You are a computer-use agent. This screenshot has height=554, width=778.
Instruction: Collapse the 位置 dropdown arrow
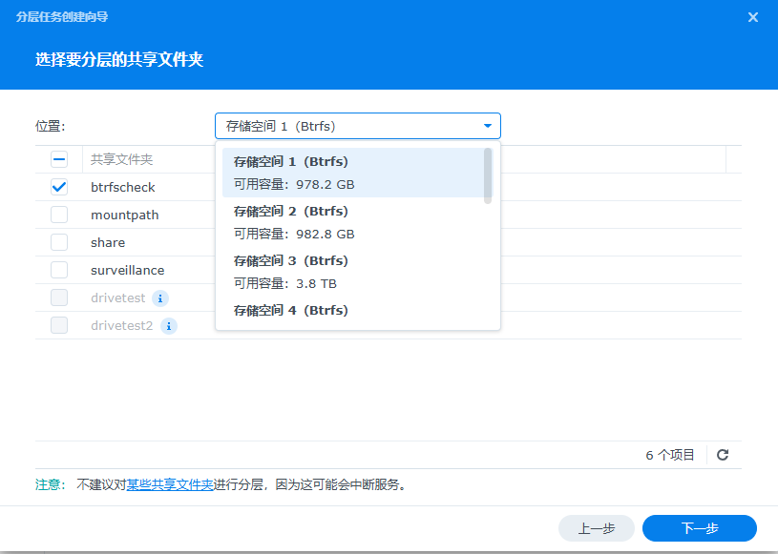487,126
